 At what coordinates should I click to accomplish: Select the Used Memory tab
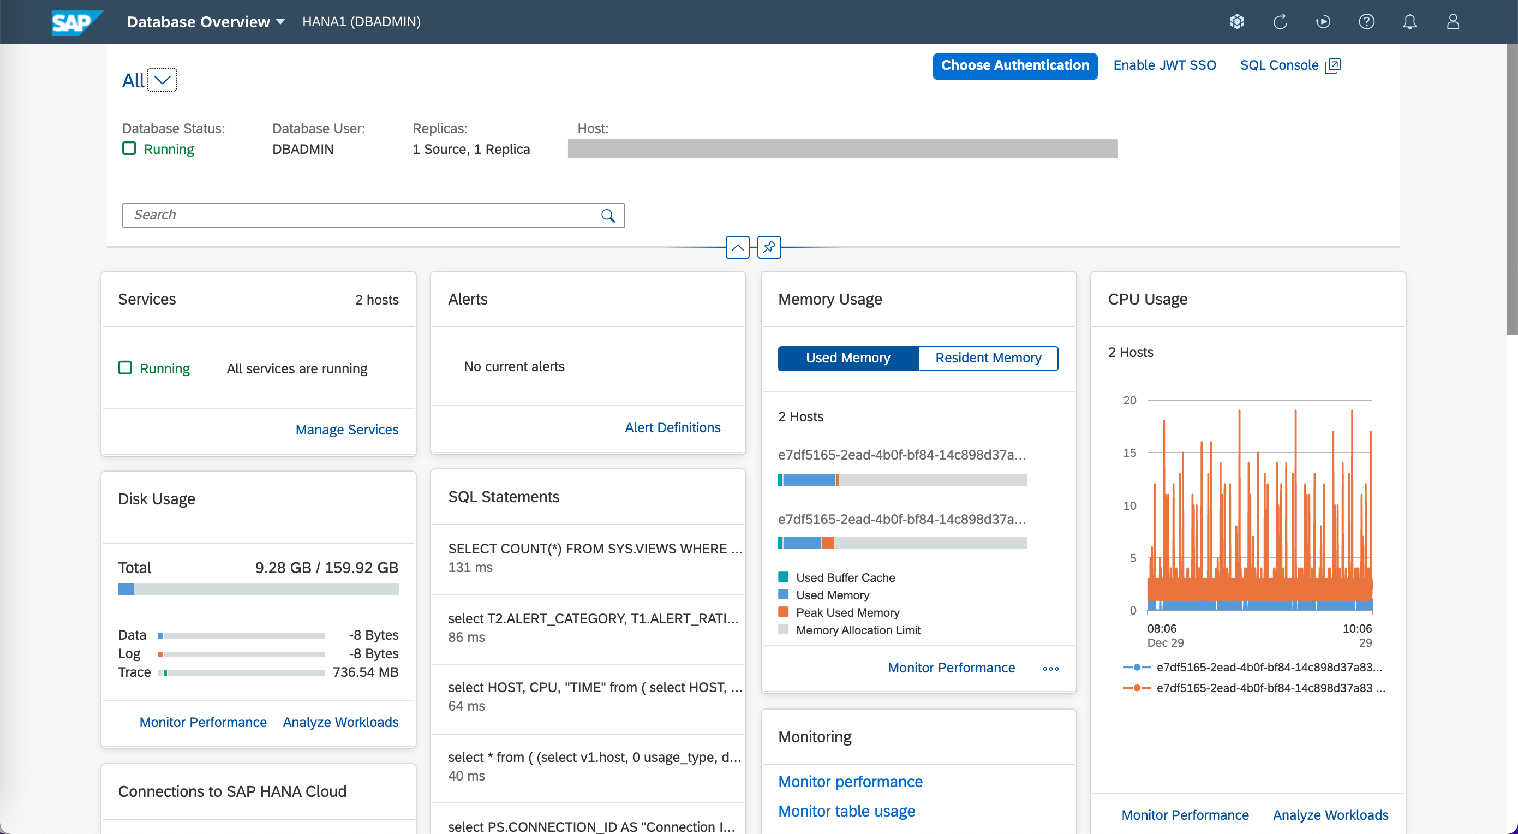pyautogui.click(x=848, y=359)
